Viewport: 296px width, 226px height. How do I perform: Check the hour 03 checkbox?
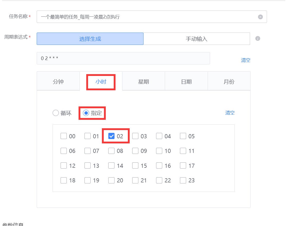point(135,136)
